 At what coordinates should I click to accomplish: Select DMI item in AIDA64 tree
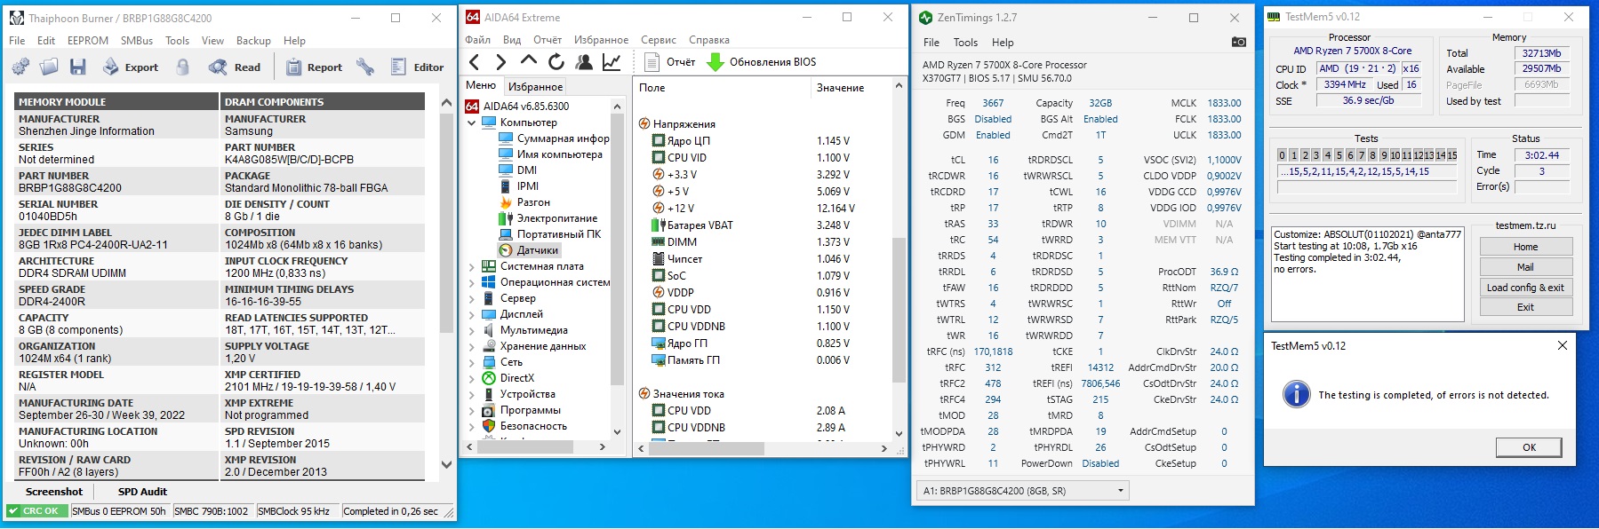[518, 170]
